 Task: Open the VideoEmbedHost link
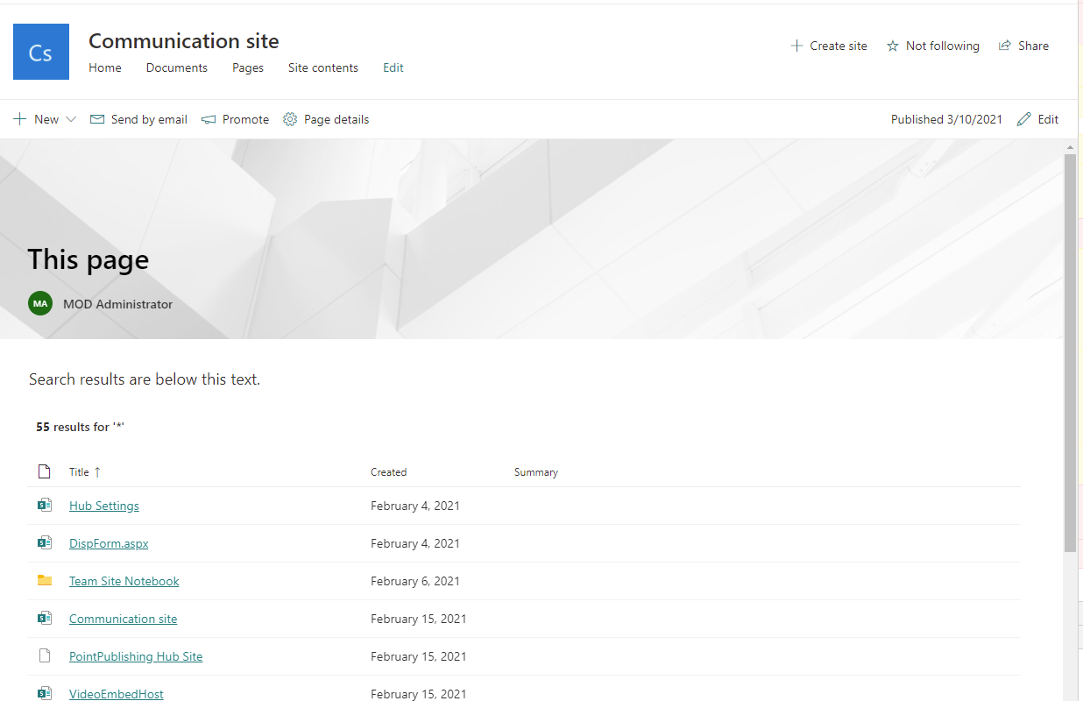click(117, 694)
